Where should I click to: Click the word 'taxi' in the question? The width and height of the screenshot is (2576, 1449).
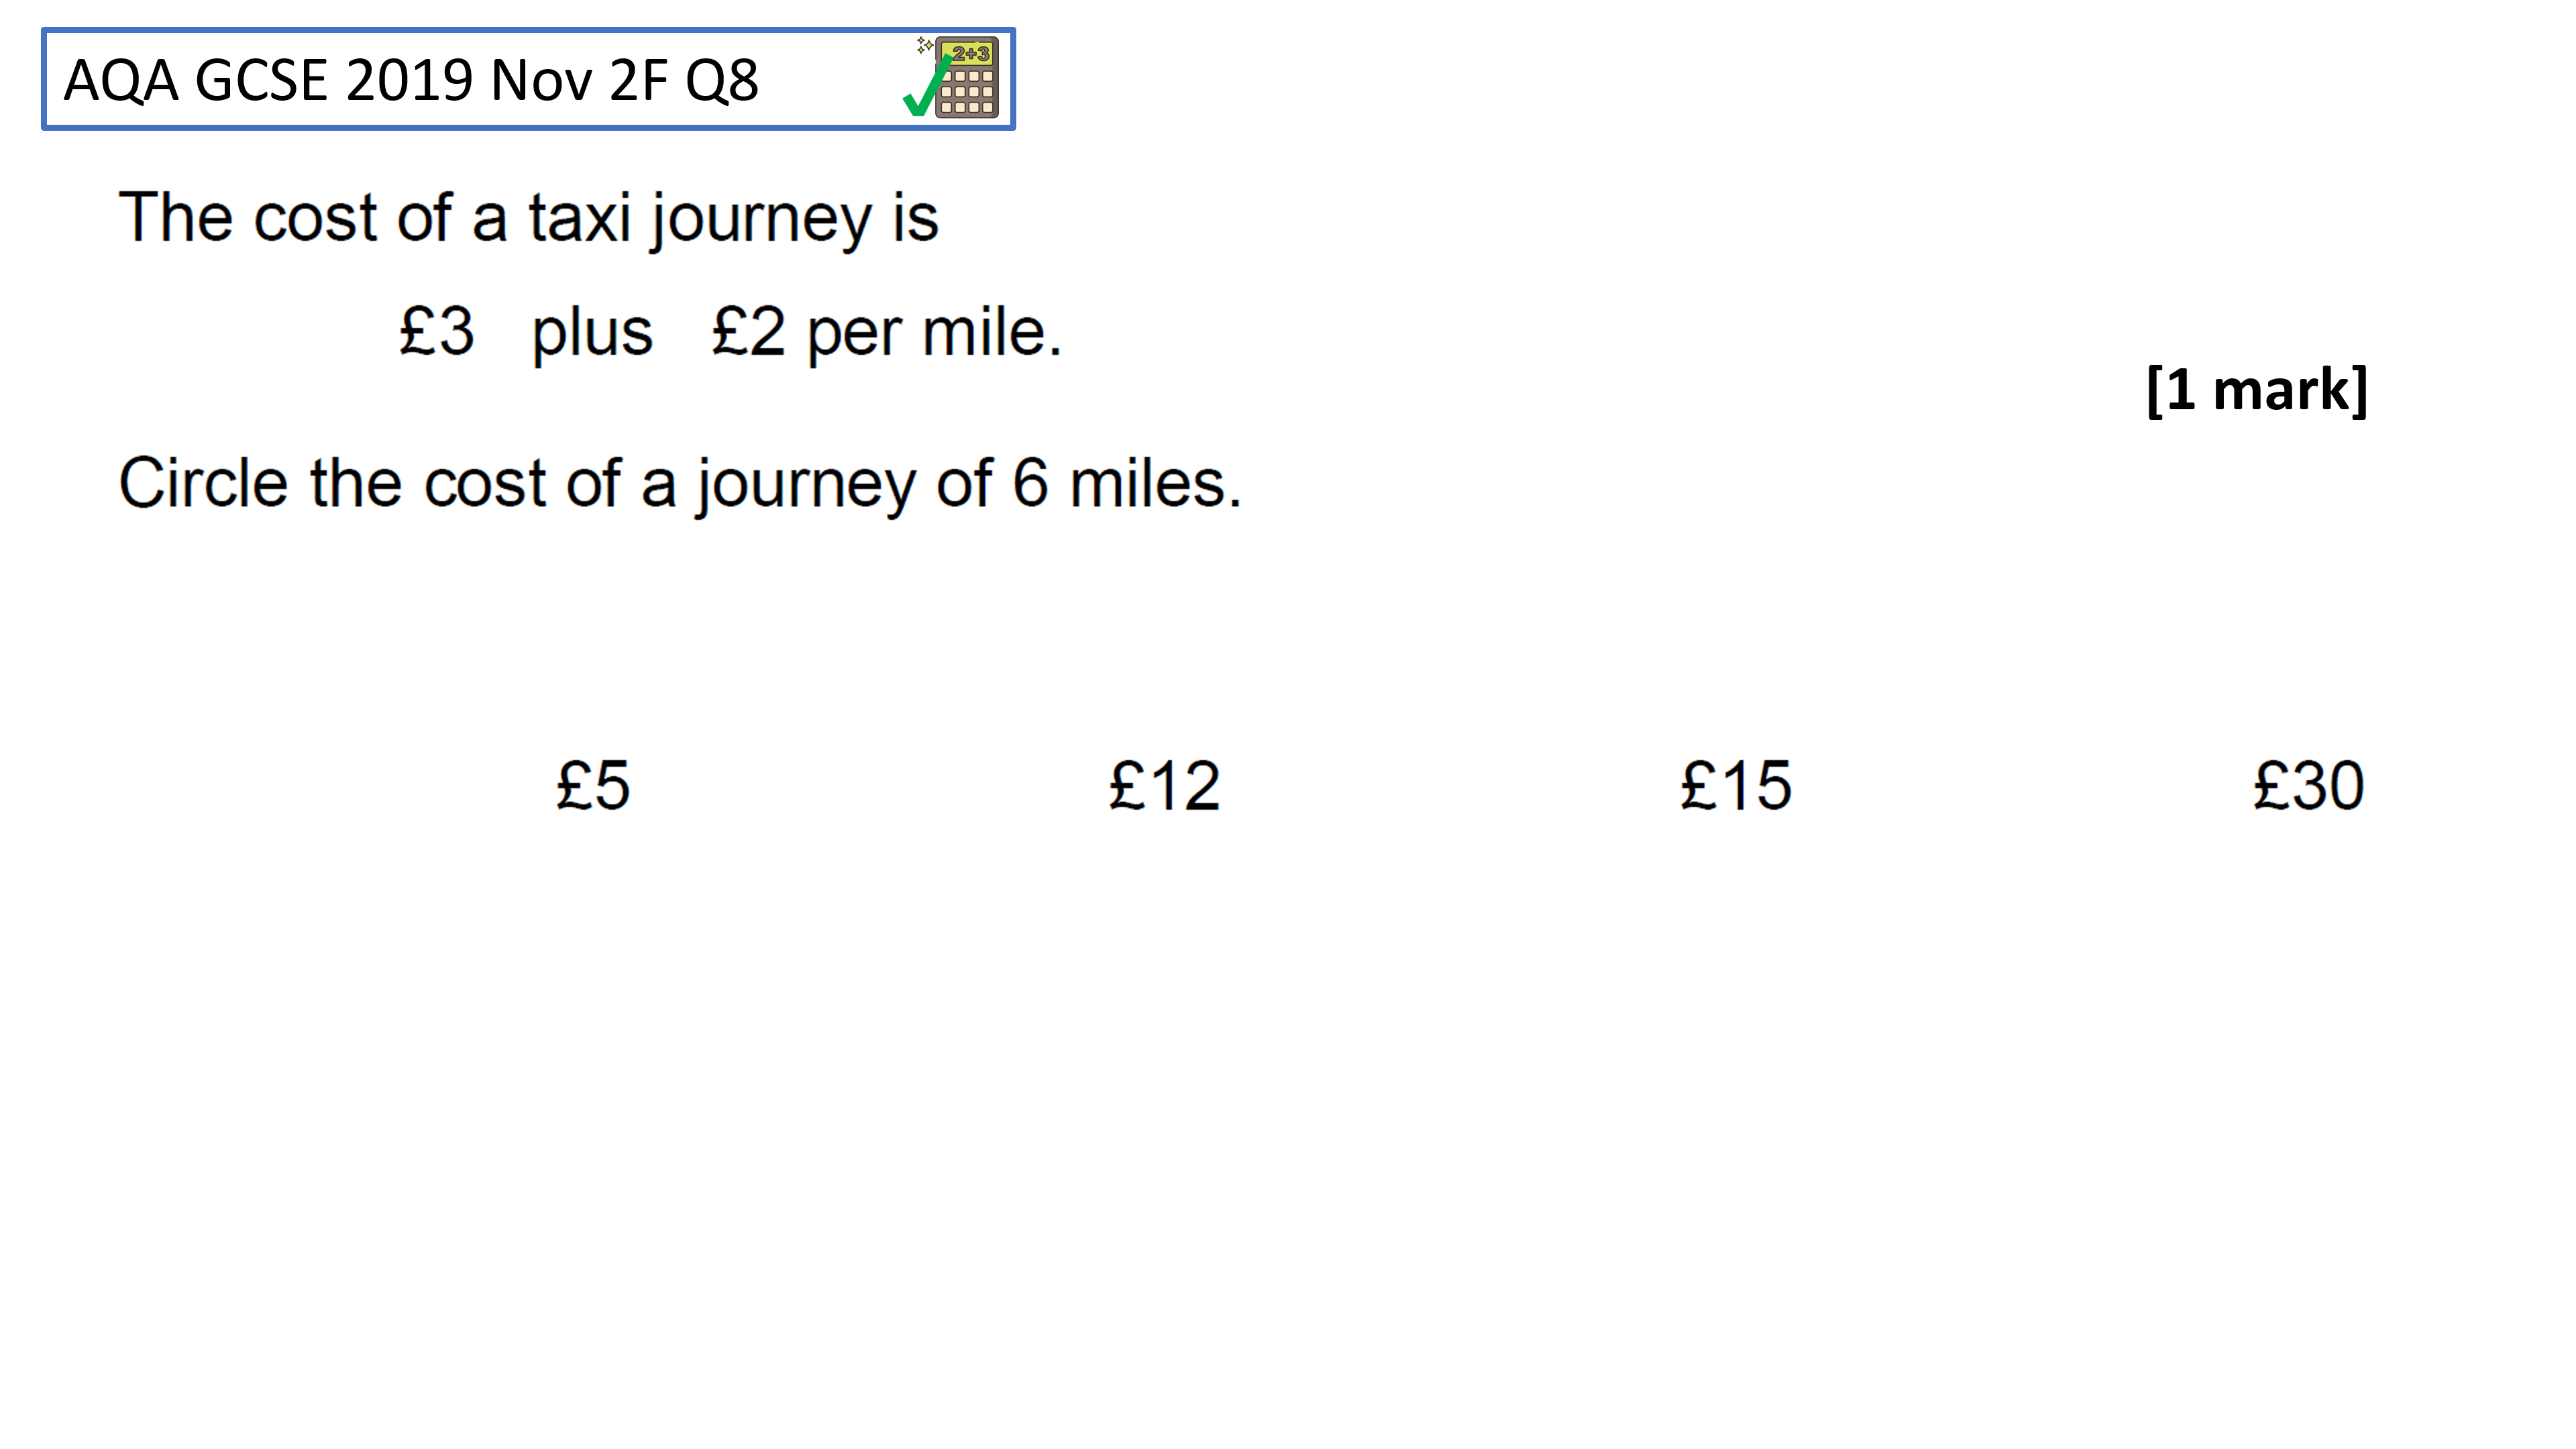pyautogui.click(x=579, y=218)
